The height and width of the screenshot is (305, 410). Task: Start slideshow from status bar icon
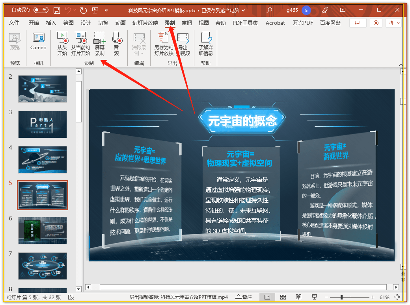pyautogui.click(x=314, y=297)
